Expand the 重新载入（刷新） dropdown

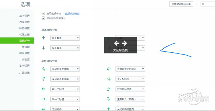coord(130,99)
